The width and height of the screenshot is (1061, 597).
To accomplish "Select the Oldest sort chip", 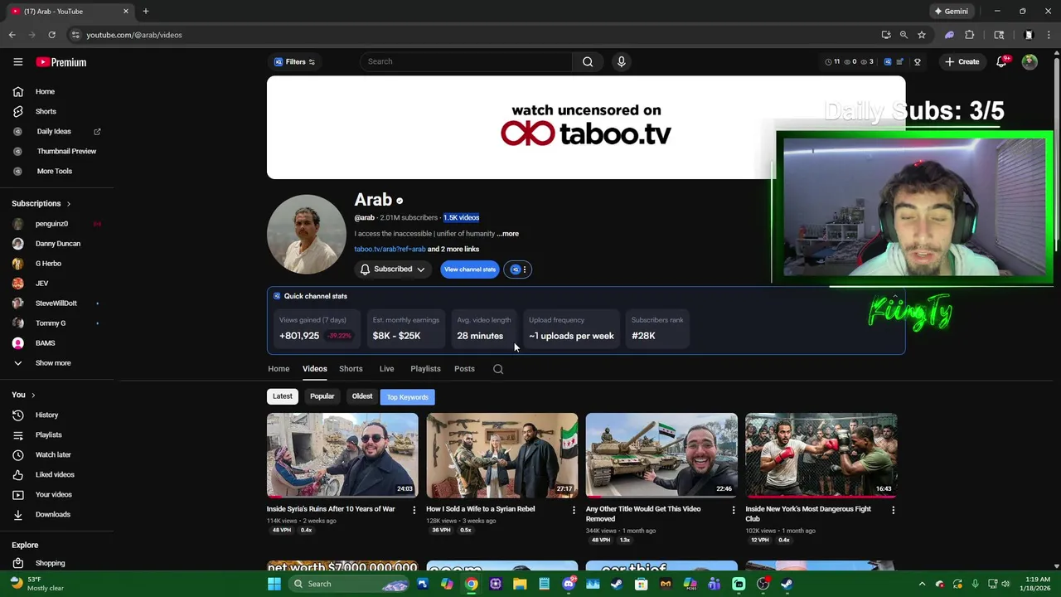I will click(x=362, y=396).
